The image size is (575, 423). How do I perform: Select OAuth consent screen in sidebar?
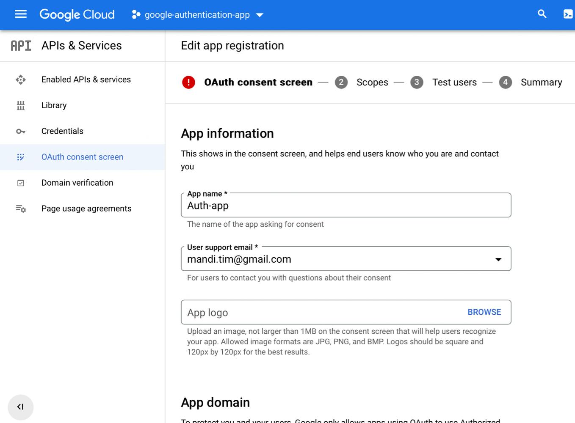(83, 157)
